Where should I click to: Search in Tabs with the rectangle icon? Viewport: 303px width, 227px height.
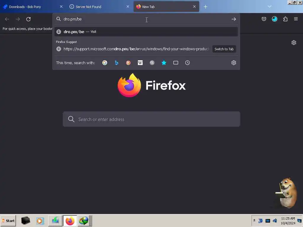click(x=176, y=63)
